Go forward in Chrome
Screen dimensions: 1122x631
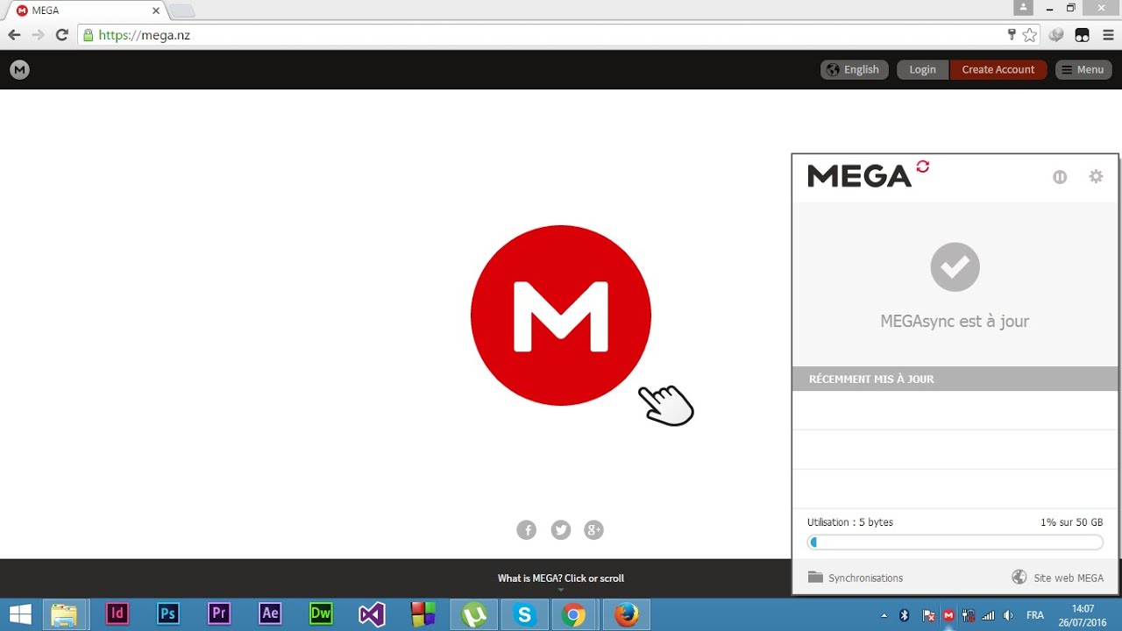click(x=38, y=35)
